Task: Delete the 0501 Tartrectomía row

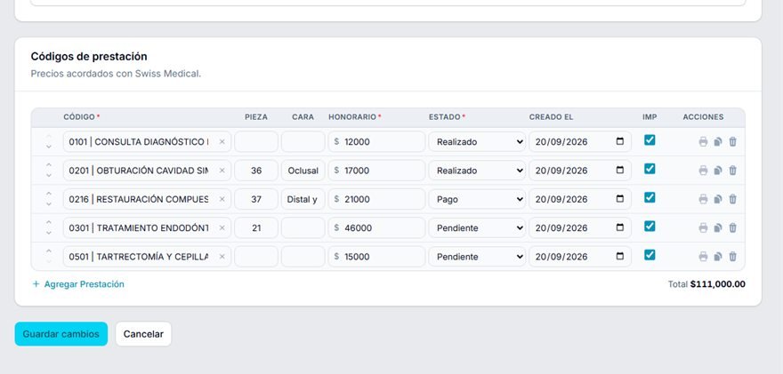Action: click(732, 257)
